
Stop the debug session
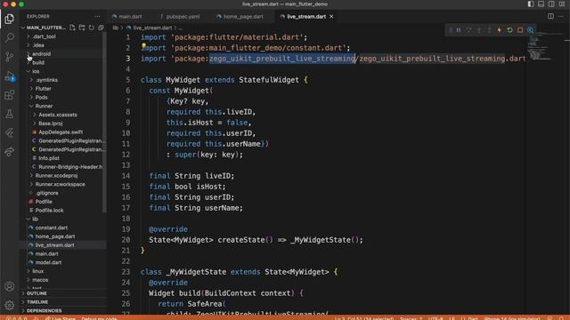pos(520,30)
